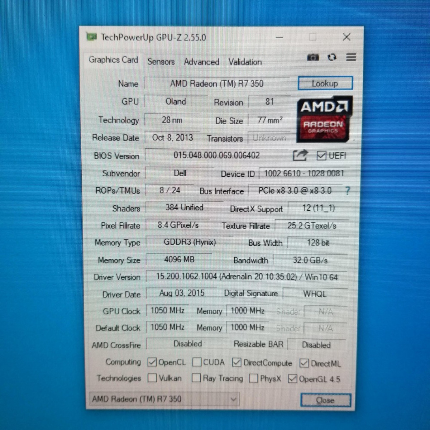Click the Bus Width value 128 bit

pos(318,243)
